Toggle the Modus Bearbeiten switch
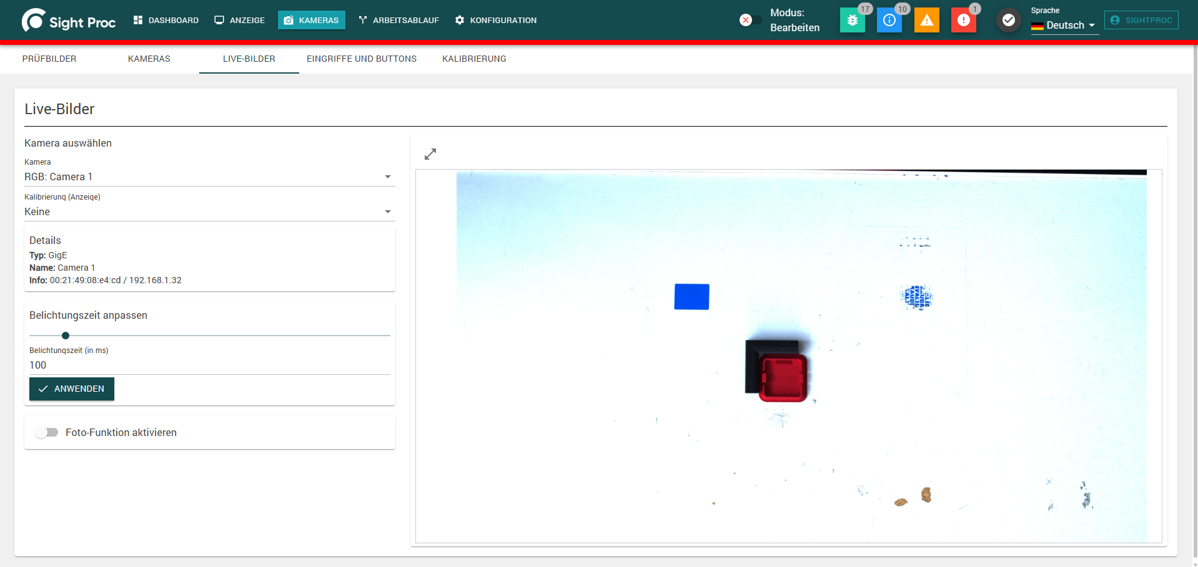This screenshot has height=567, width=1198. [x=751, y=20]
